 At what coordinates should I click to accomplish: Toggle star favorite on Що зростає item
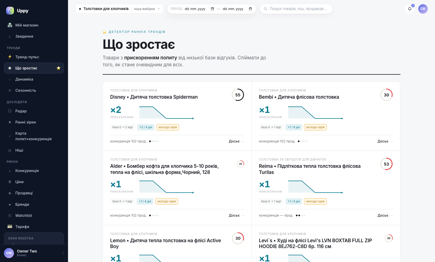[x=59, y=68]
